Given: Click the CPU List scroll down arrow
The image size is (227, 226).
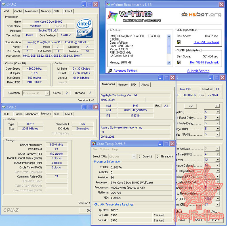Looking at the screenshot, I should (169, 63).
